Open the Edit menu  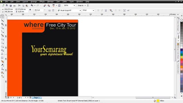[12, 2]
